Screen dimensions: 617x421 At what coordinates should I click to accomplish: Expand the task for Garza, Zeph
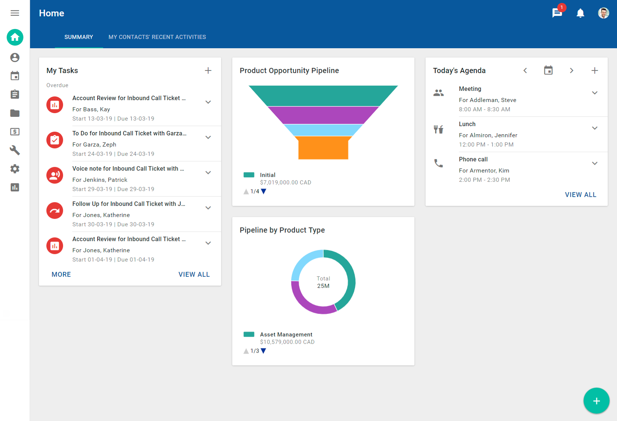click(208, 137)
